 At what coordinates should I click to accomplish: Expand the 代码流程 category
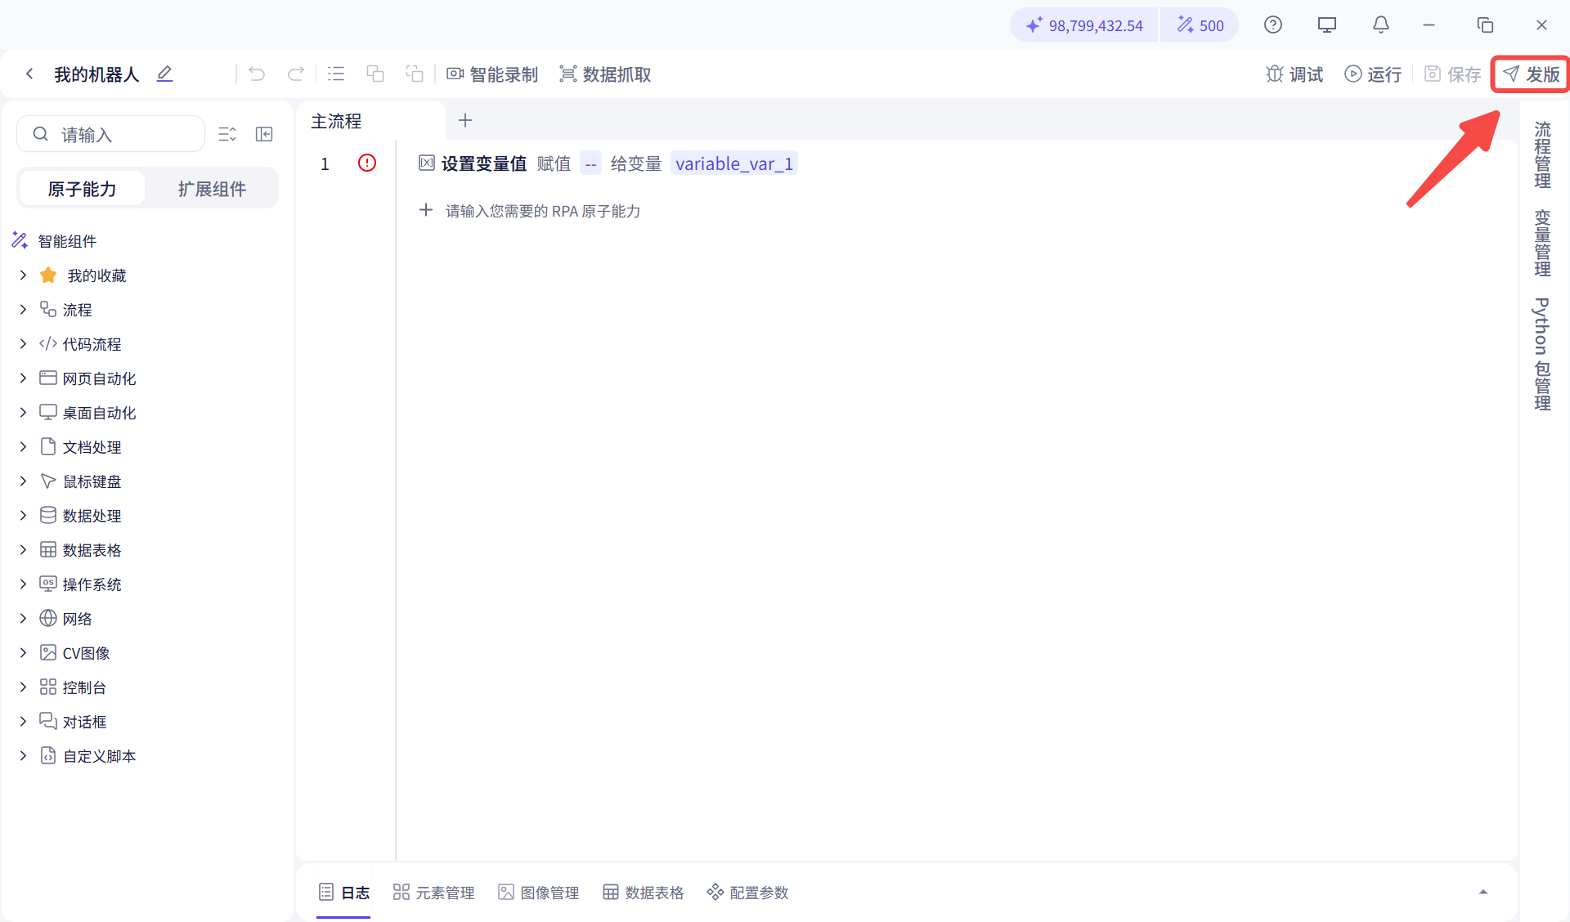point(23,344)
